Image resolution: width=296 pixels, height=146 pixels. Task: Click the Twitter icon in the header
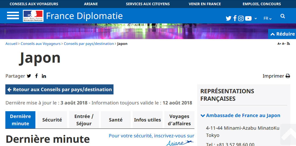click(228, 18)
